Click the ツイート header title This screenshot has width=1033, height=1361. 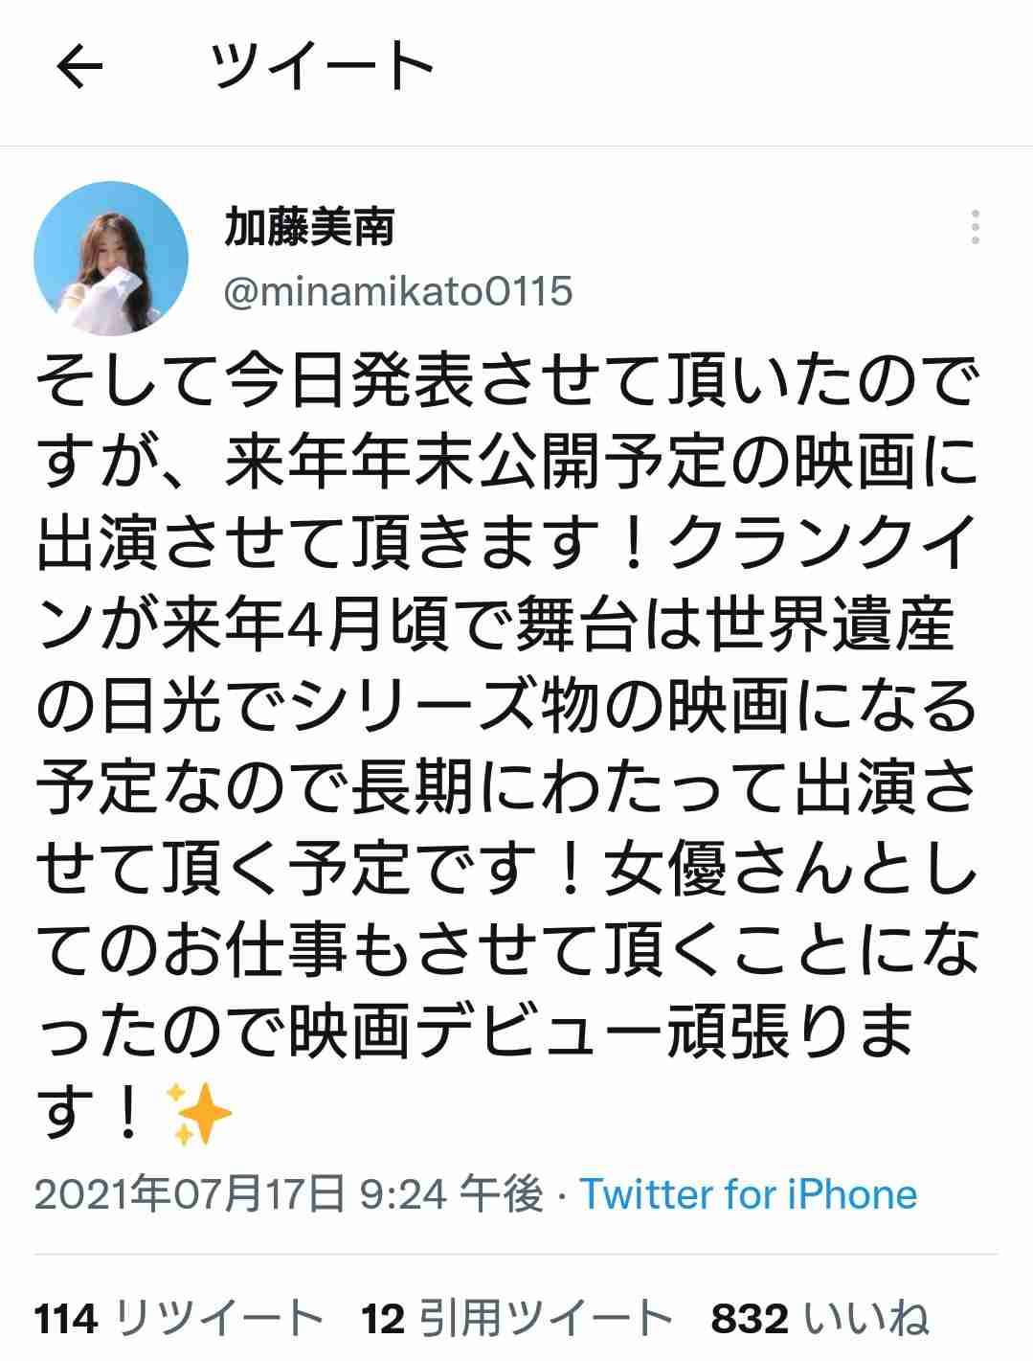click(323, 68)
